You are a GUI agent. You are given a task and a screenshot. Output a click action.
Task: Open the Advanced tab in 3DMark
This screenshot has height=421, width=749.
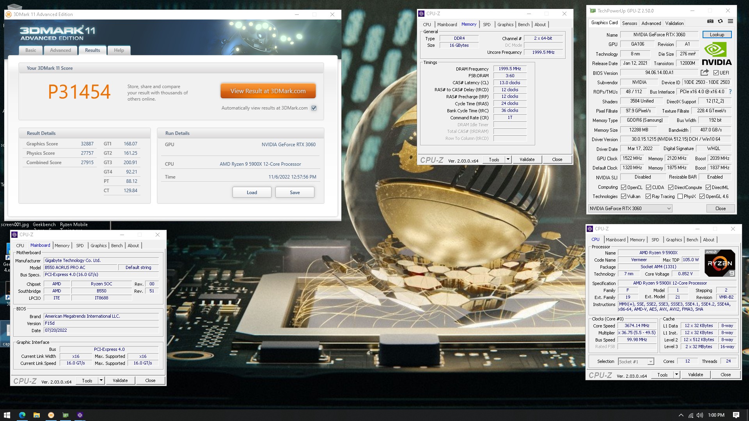[x=60, y=50]
